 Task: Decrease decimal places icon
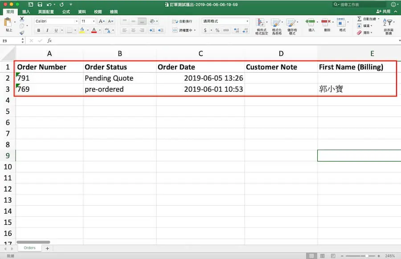click(x=245, y=30)
